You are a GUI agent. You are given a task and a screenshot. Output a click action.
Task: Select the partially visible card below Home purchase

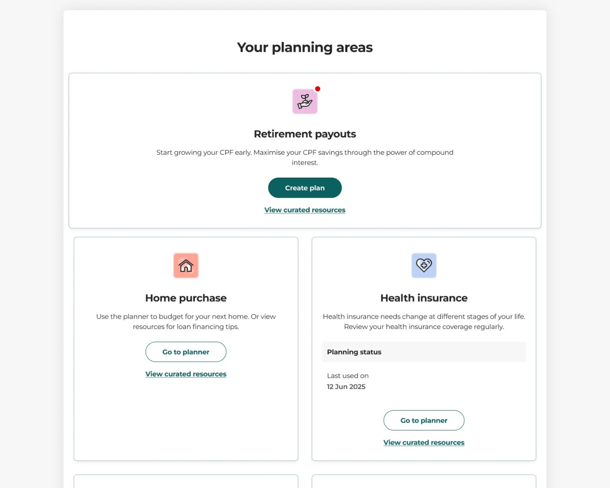pyautogui.click(x=186, y=481)
